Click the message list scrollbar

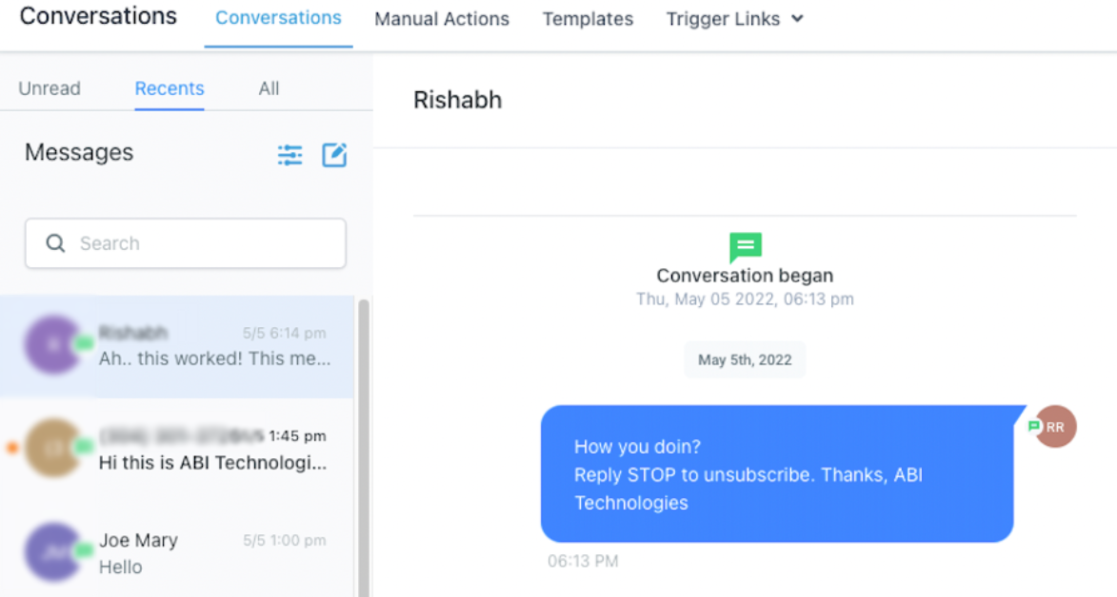click(x=363, y=447)
